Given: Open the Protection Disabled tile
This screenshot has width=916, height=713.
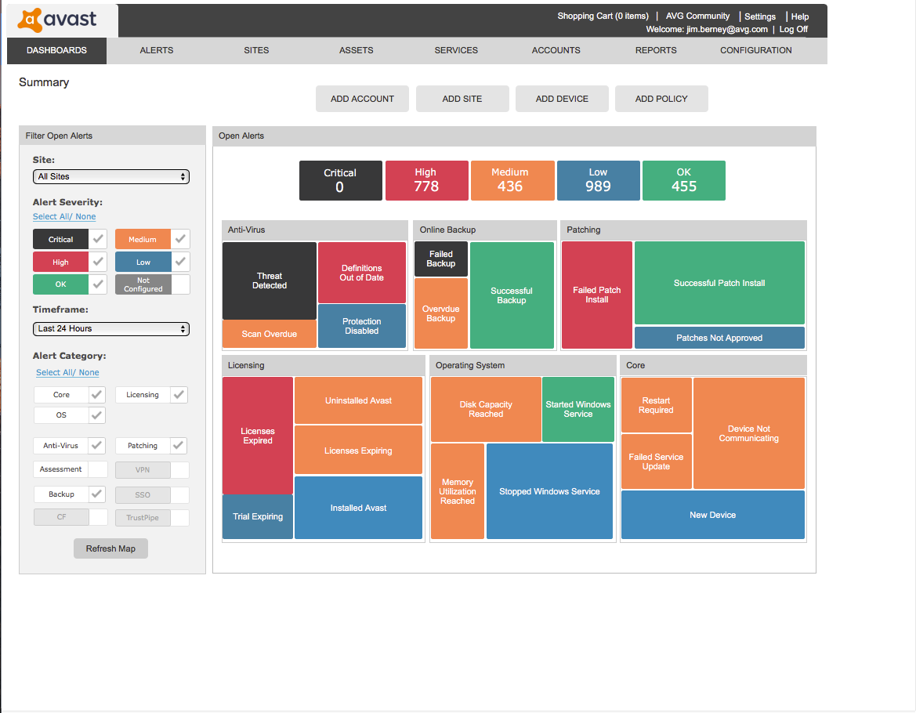Looking at the screenshot, I should 361,326.
